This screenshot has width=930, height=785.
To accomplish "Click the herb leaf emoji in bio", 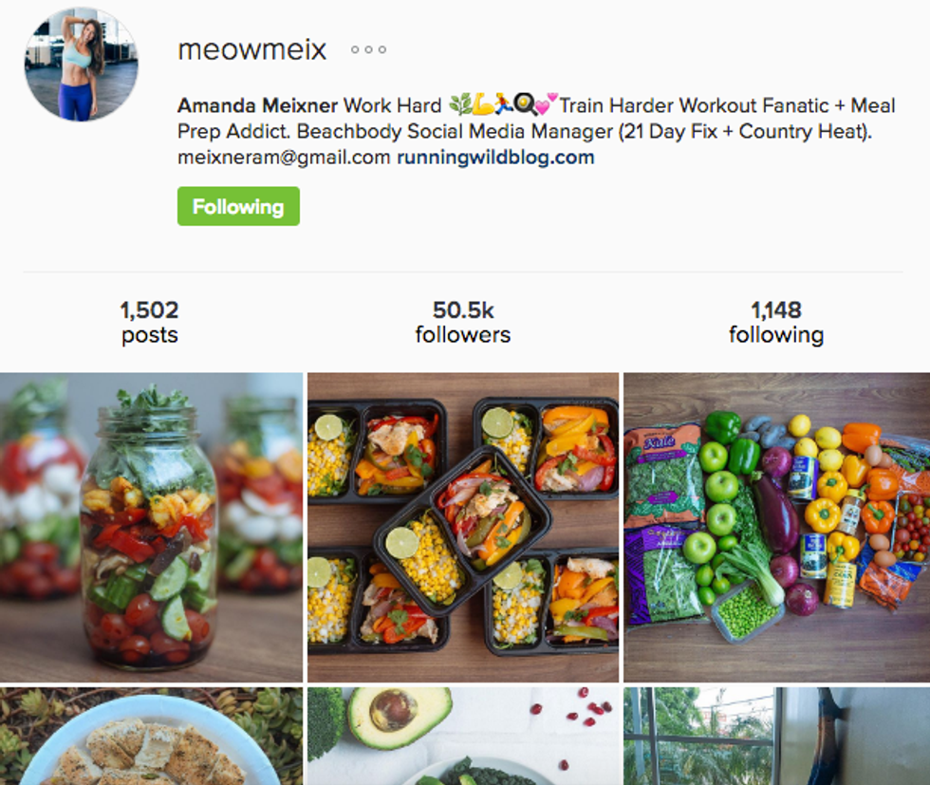I will coord(459,103).
